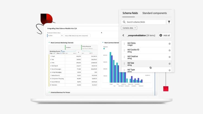Click the drag handle beside Ad Creative
Screen dimensions: 203x114
124,57
